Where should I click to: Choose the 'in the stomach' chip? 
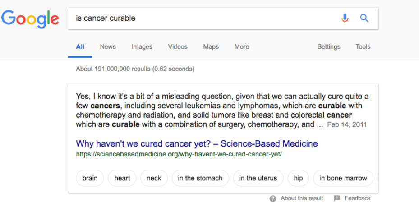tap(200, 178)
